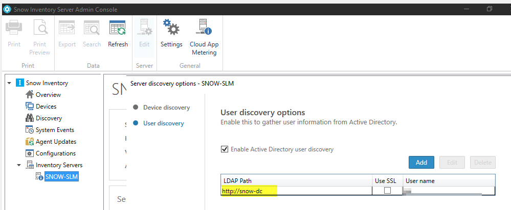511x210 pixels.
Task: Open Discovery in the tree
Action: click(49, 118)
